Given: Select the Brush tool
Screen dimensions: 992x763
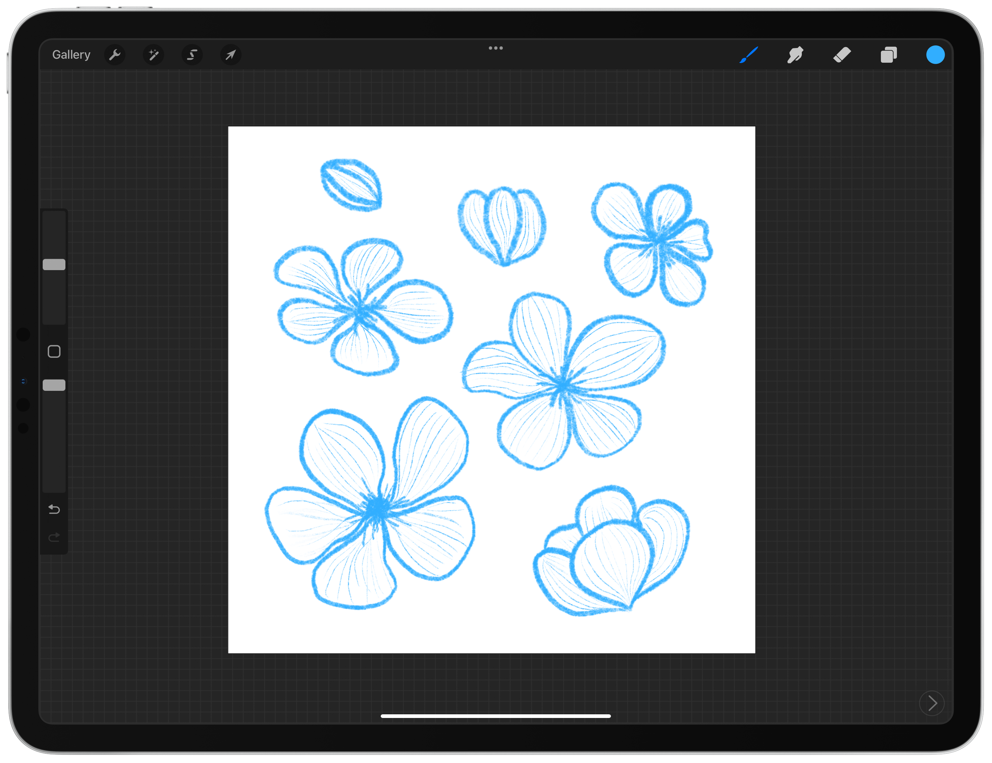Looking at the screenshot, I should pos(749,55).
